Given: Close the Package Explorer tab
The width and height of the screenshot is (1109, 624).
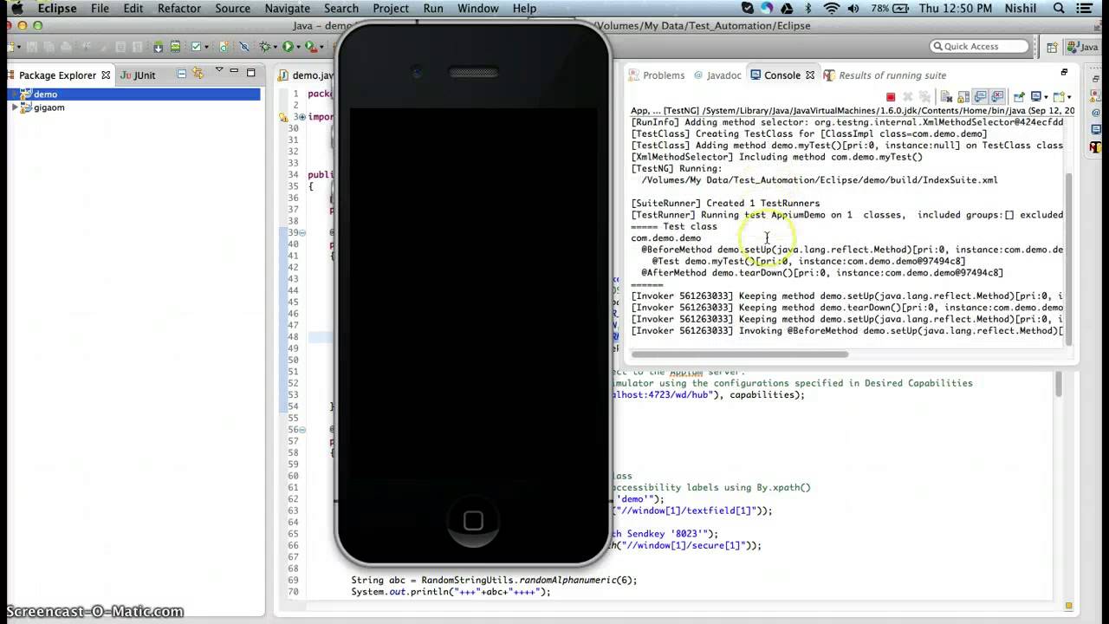Looking at the screenshot, I should coord(106,75).
